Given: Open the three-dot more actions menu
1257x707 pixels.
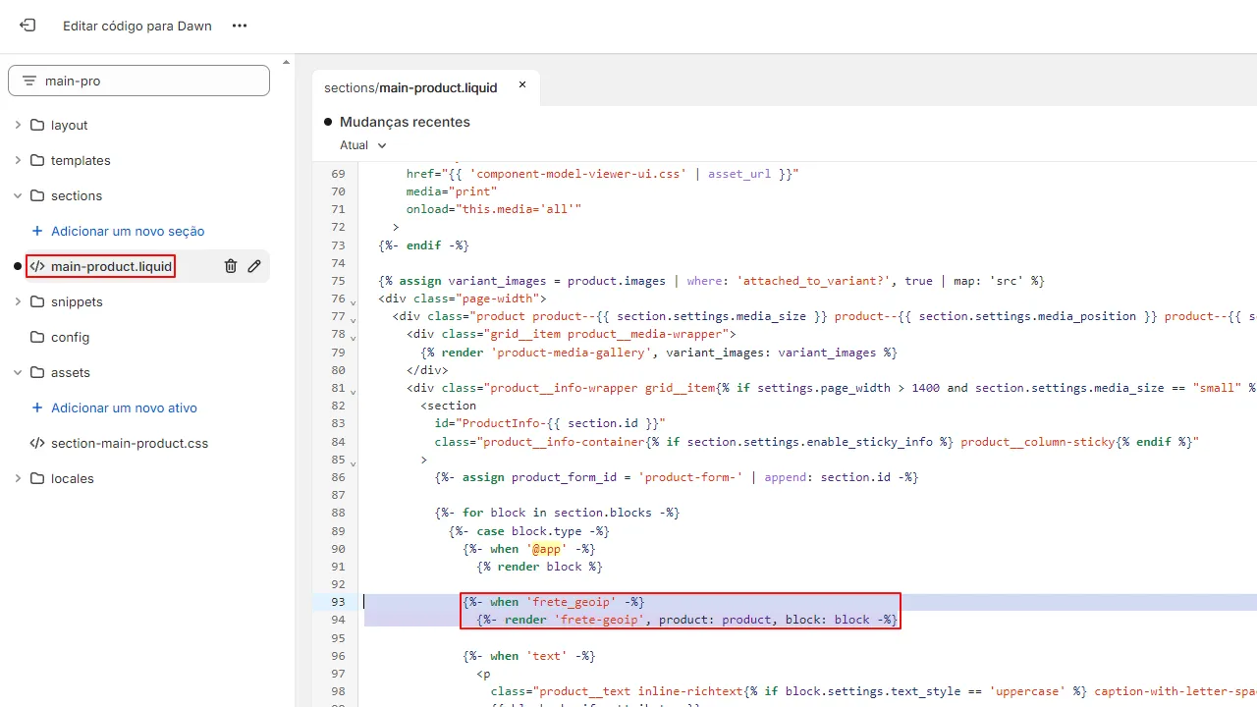Looking at the screenshot, I should (240, 26).
